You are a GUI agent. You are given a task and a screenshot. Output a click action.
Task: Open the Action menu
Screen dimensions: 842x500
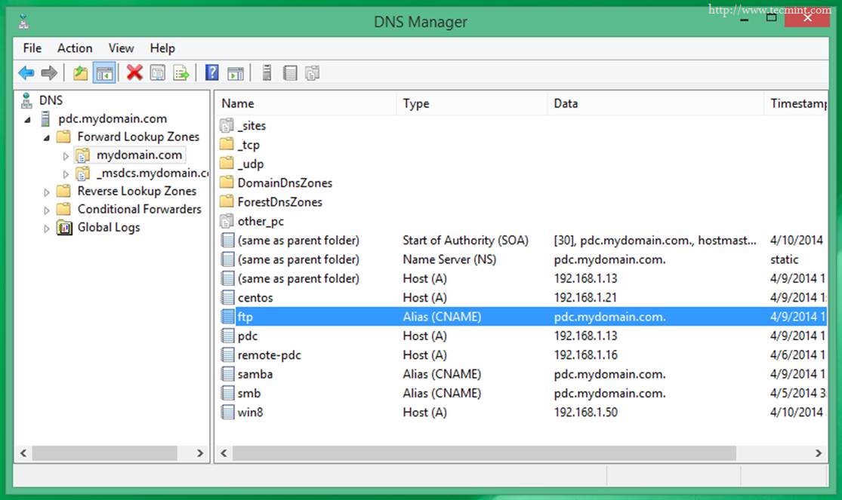75,48
